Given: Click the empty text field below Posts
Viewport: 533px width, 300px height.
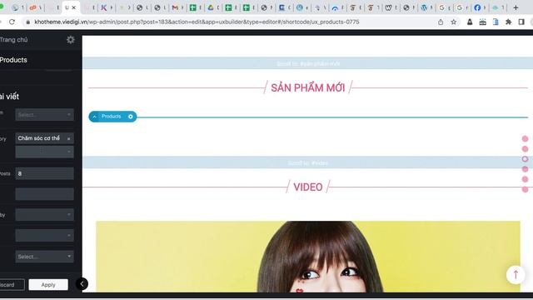Looking at the screenshot, I should coord(44,194).
